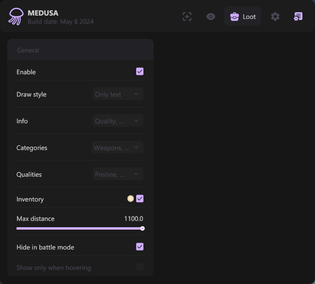The height and width of the screenshot is (284, 315).
Task: Toggle the Enable checkbox
Action: [x=140, y=71]
